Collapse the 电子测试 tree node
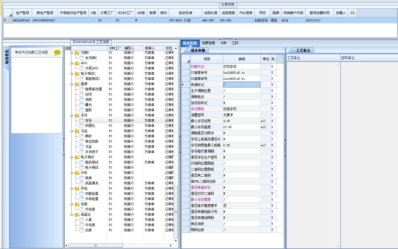This screenshot has height=249, width=398. point(72,157)
